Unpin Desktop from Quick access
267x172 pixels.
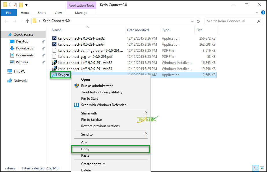43,41
